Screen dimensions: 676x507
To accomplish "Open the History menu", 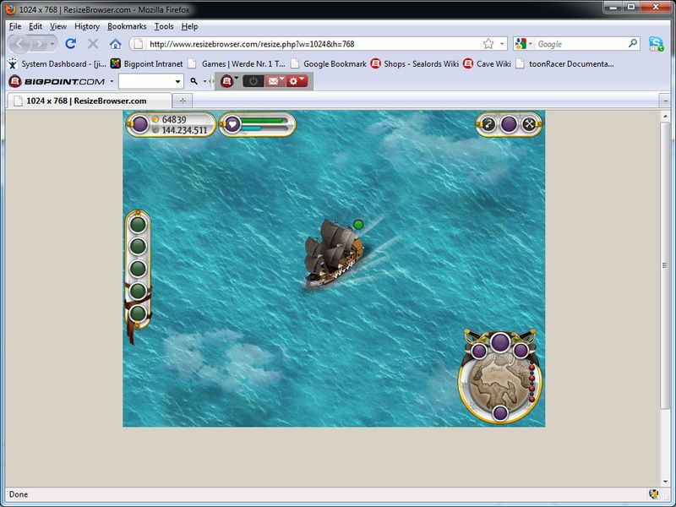I will [87, 26].
